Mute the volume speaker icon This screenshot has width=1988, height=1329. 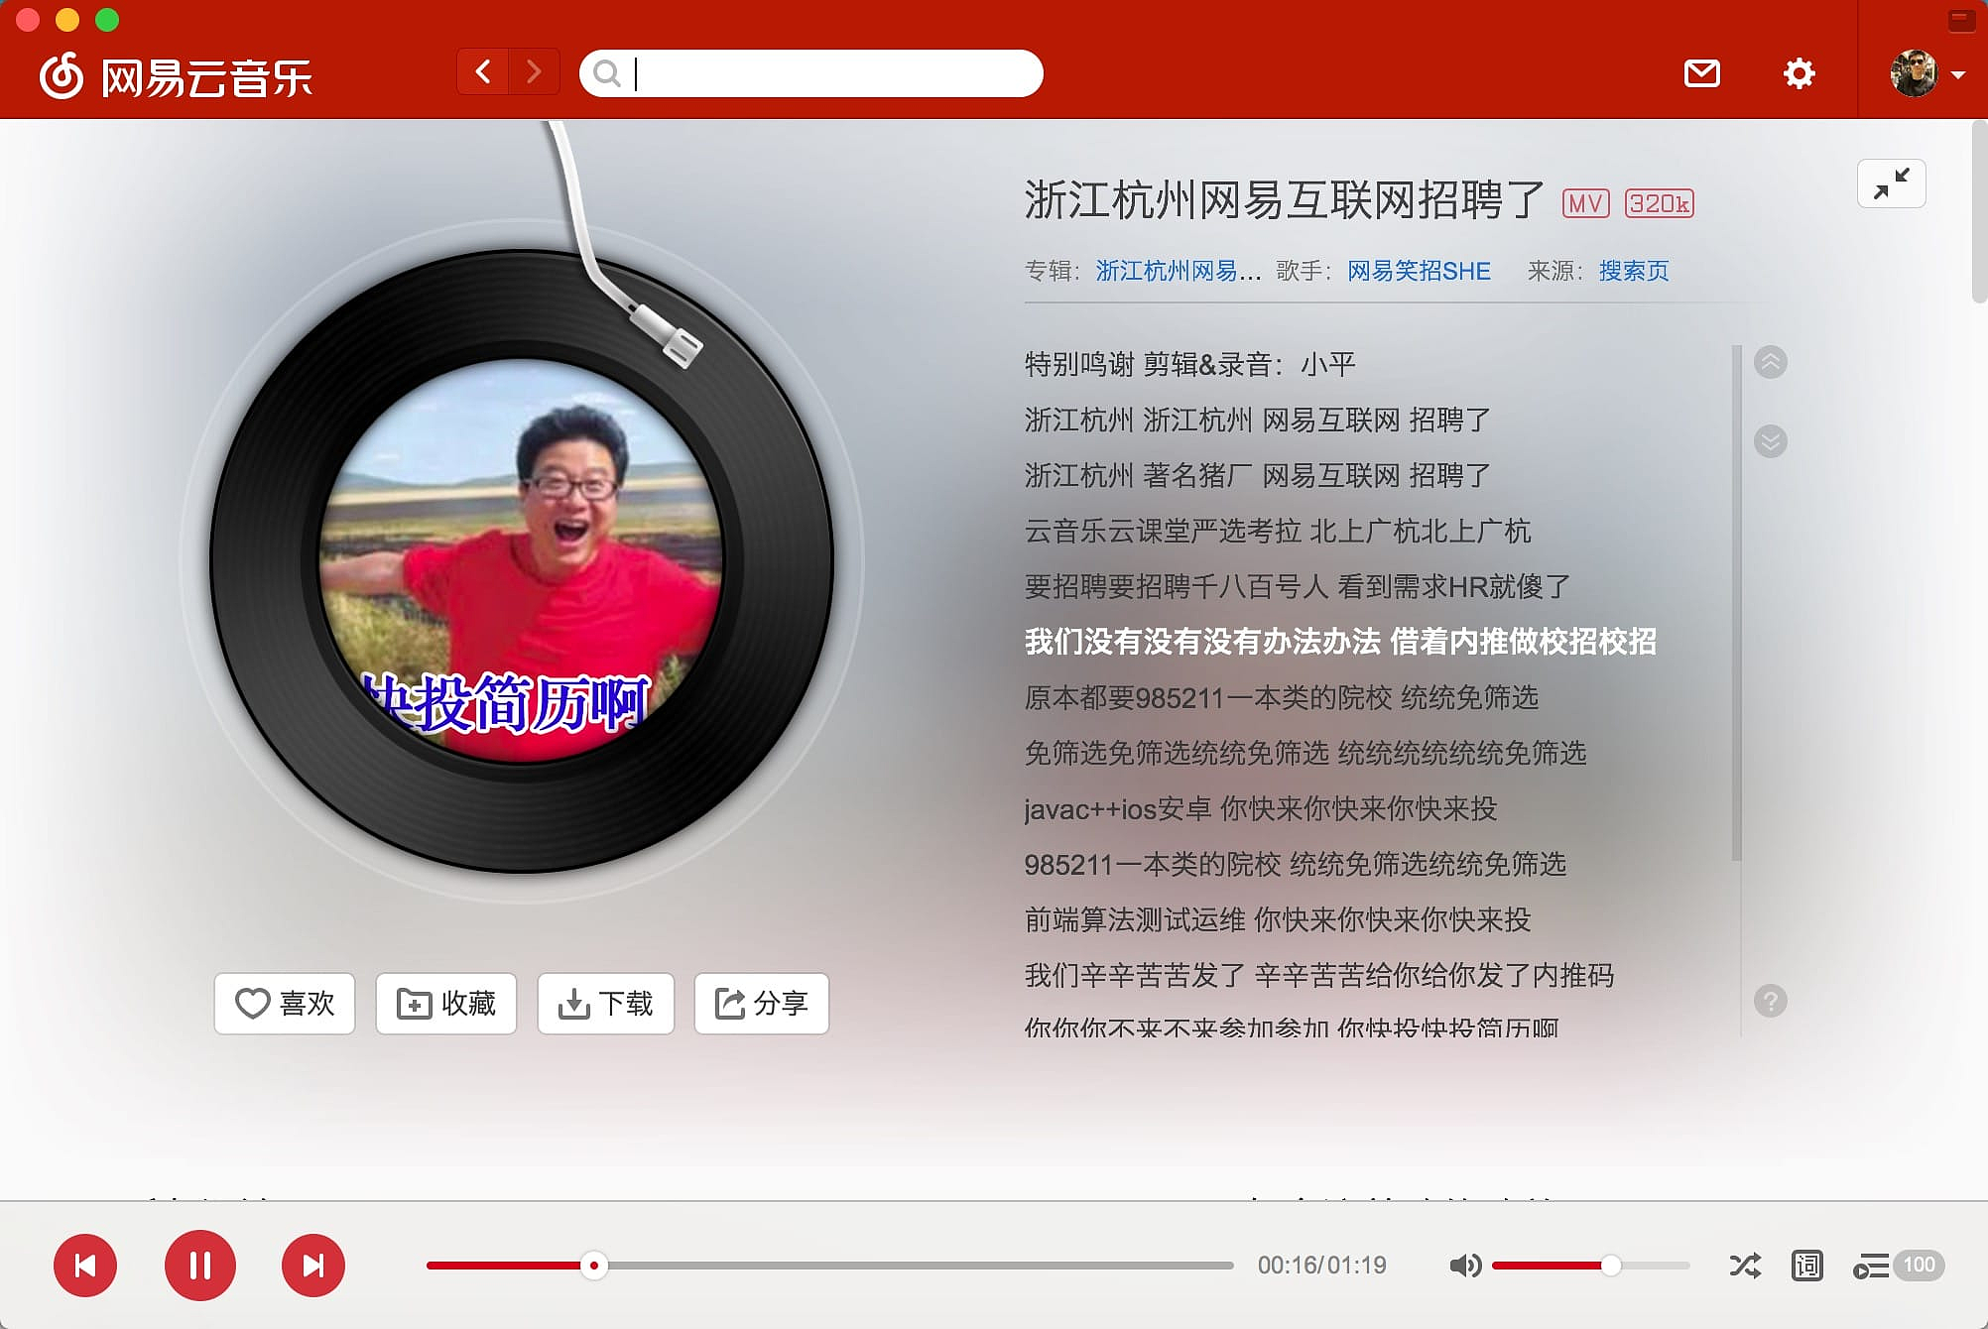1464,1266
